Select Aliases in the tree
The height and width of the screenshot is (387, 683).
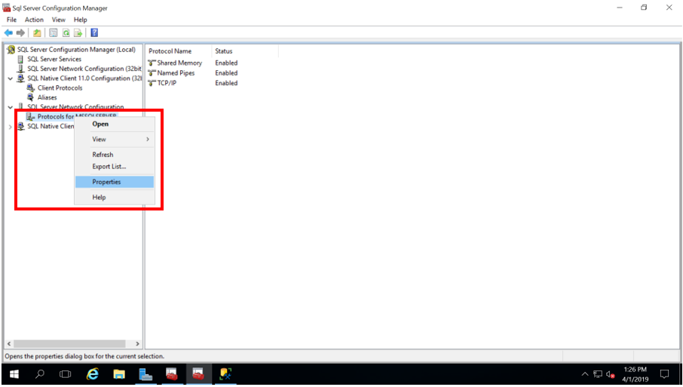(47, 97)
